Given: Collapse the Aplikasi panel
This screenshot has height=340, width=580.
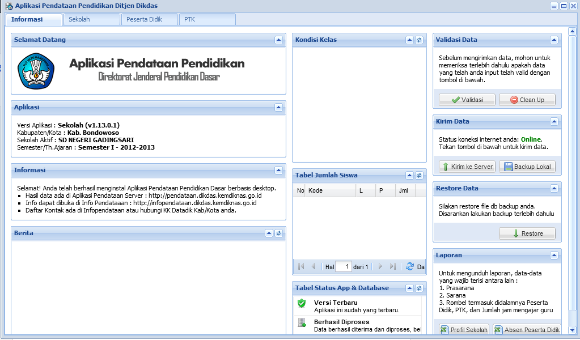Looking at the screenshot, I should (x=278, y=108).
